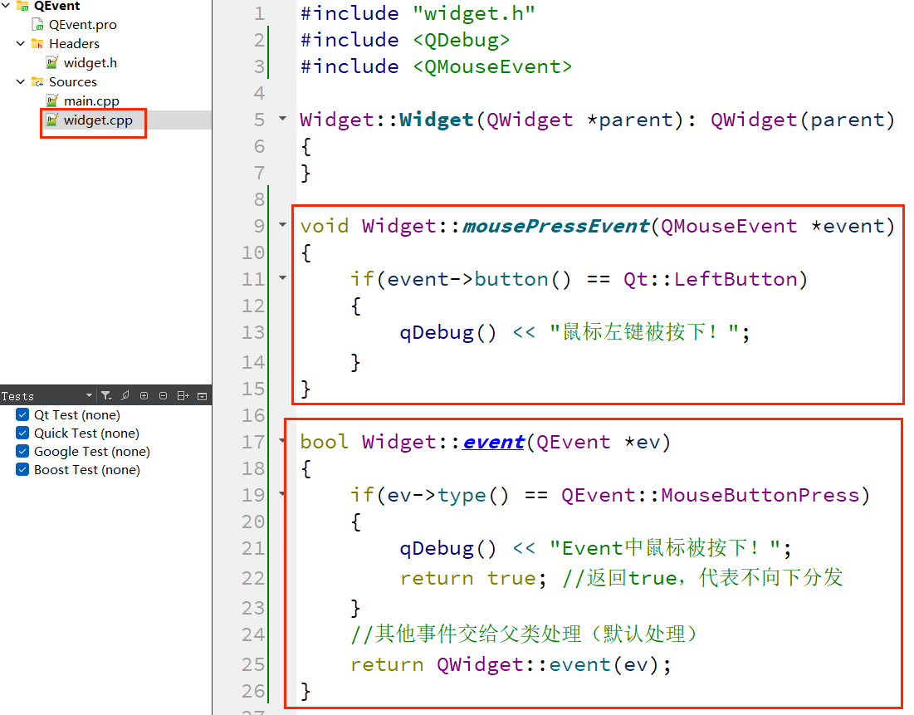Click the leaf icon in Tests toolbar
The image size is (914, 715).
point(125,396)
